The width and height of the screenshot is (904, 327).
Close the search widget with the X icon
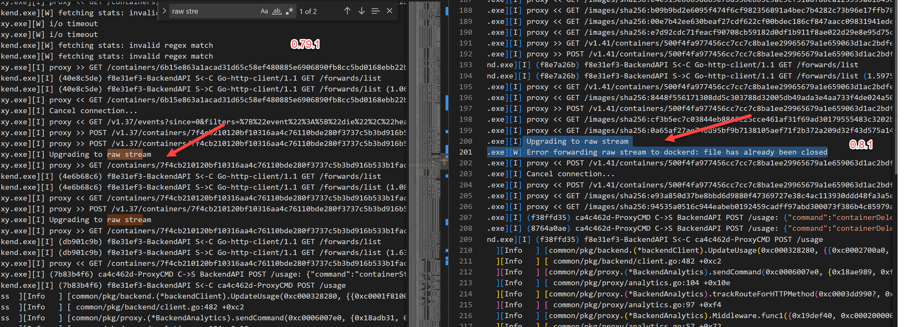(389, 11)
